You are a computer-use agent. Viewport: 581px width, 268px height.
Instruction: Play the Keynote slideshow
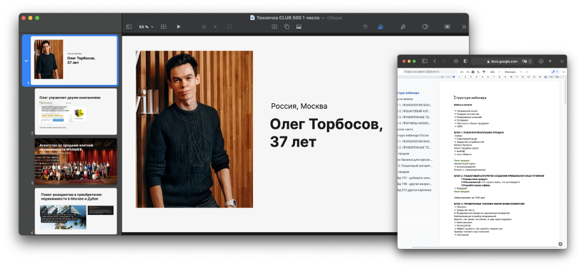[x=178, y=27]
